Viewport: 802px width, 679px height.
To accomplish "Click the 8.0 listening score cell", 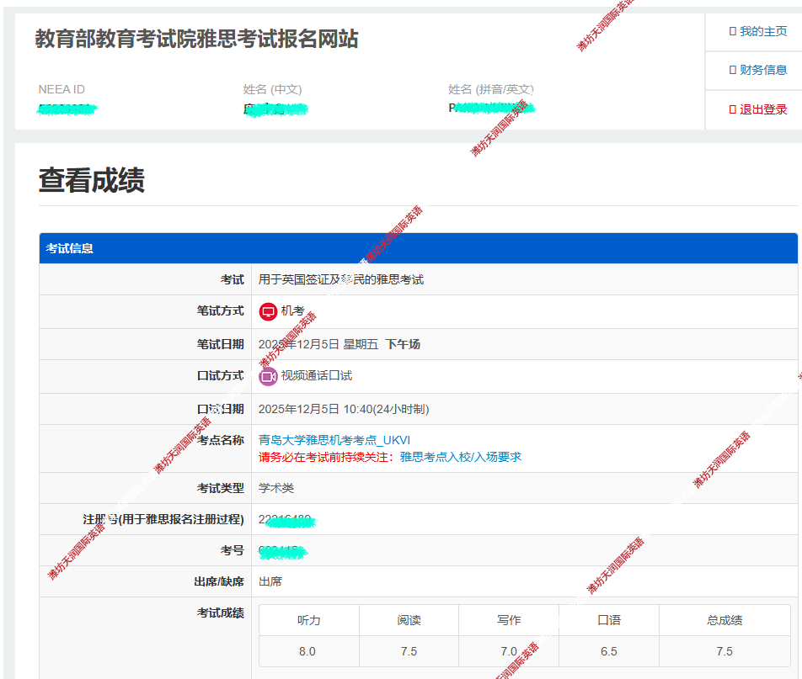I will click(x=307, y=651).
